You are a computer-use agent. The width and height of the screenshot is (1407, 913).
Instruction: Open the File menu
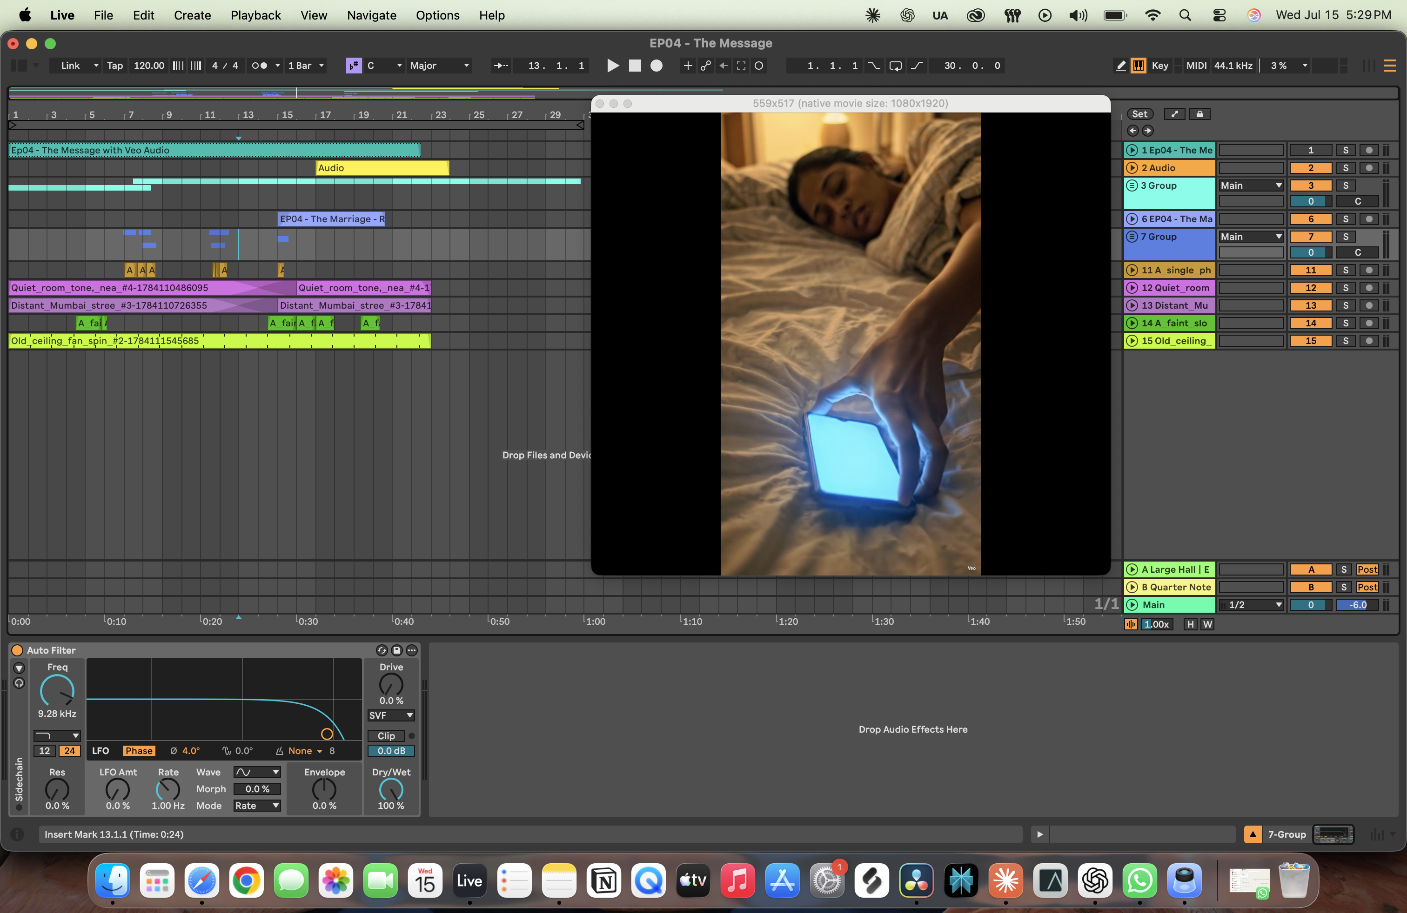click(x=103, y=15)
